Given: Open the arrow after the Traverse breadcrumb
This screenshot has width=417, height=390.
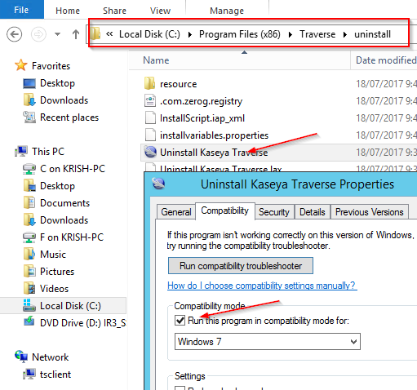Looking at the screenshot, I should [345, 34].
